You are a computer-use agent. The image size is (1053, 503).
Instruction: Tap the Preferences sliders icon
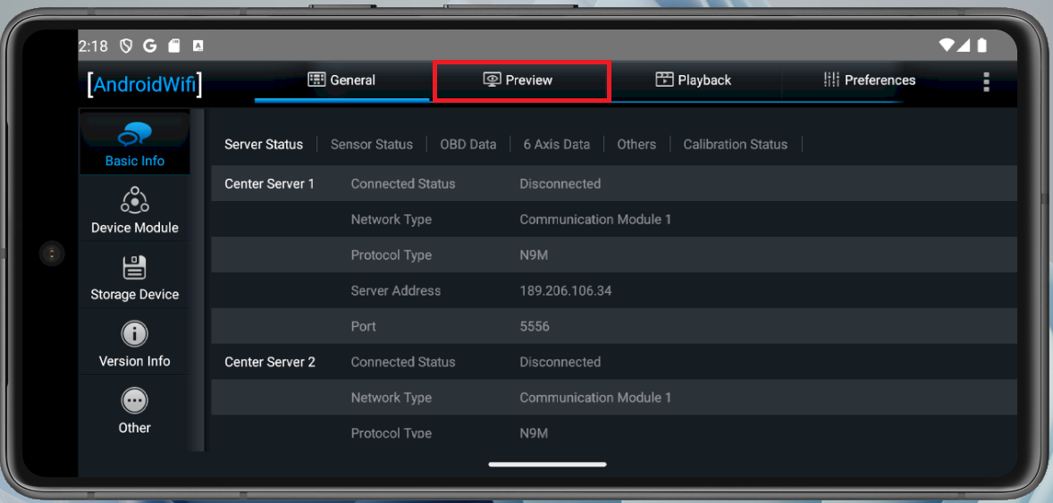coord(831,80)
